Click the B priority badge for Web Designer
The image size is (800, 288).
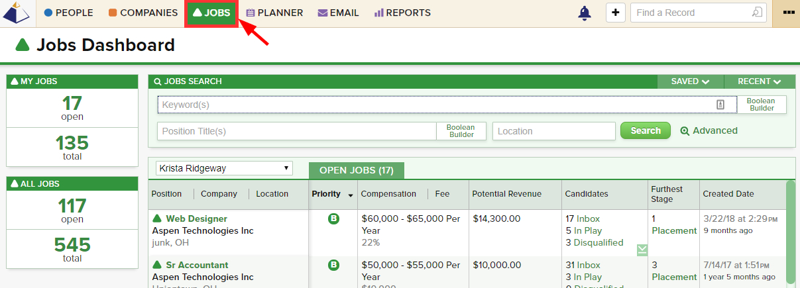pyautogui.click(x=333, y=218)
